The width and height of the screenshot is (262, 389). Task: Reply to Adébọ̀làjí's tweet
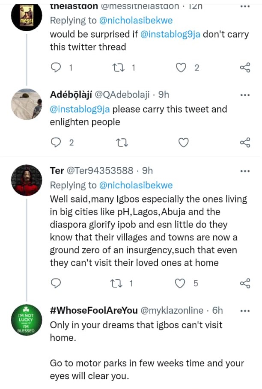56,143
